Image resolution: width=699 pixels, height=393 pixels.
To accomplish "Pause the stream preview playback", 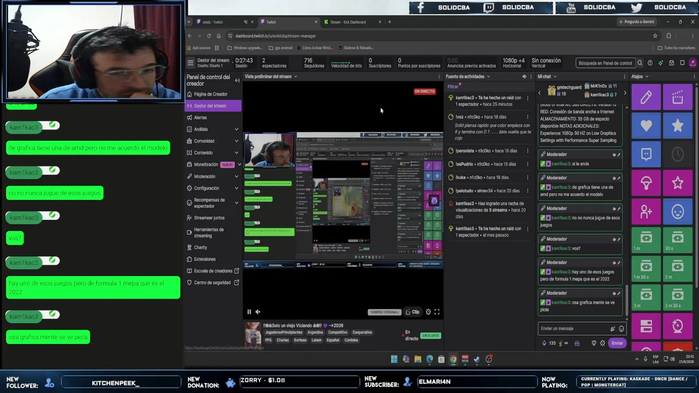I will pos(249,312).
